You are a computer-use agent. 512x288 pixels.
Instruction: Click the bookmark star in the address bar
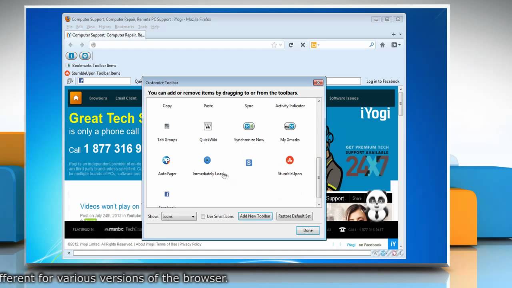click(x=274, y=45)
